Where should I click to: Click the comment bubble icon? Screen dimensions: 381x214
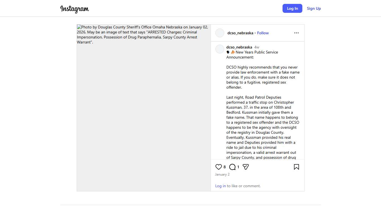click(232, 167)
